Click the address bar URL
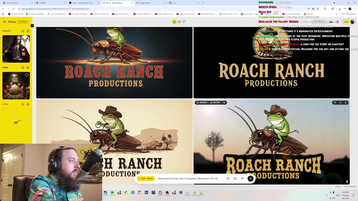This screenshot has height=201, width=358. pos(55,9)
